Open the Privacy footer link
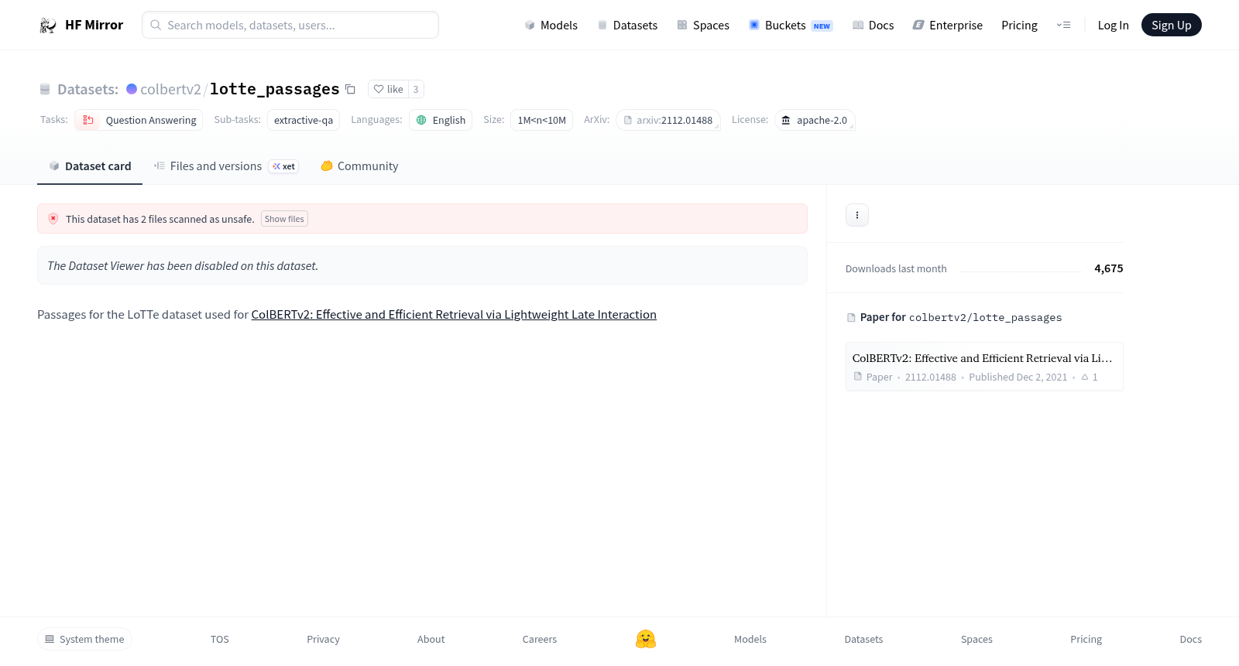1239x666 pixels. [323, 640]
